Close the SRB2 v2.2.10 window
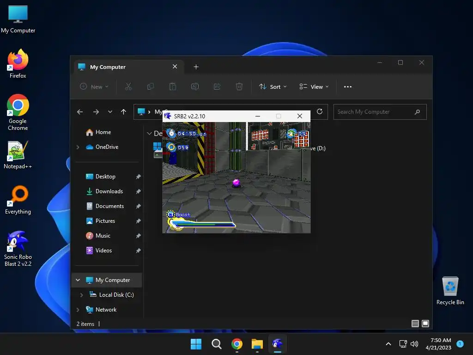Viewport: 473px width, 355px height. pos(299,116)
